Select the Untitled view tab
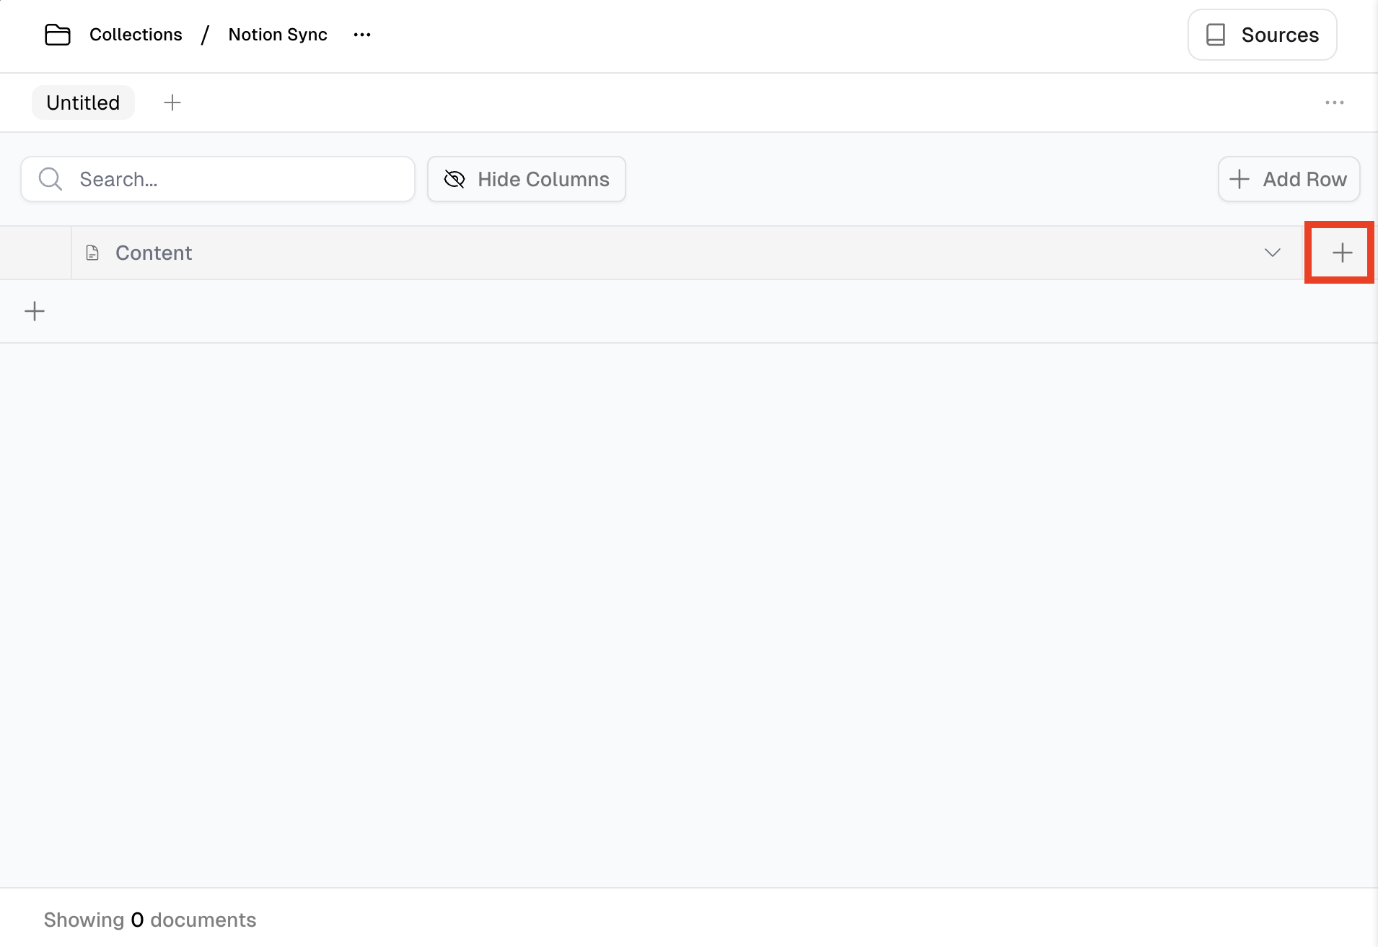The height and width of the screenshot is (947, 1378). pyautogui.click(x=83, y=102)
